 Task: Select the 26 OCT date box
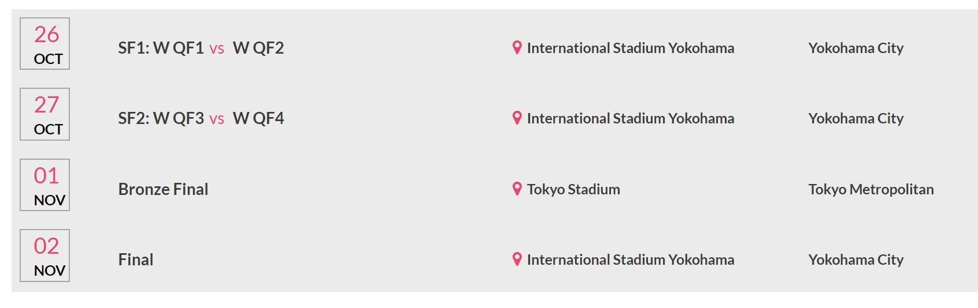[45, 44]
